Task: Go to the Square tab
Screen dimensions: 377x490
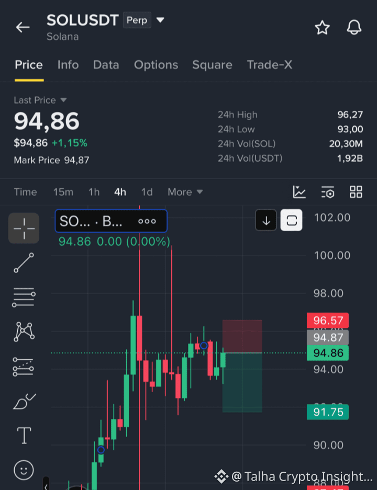Action: pos(212,65)
